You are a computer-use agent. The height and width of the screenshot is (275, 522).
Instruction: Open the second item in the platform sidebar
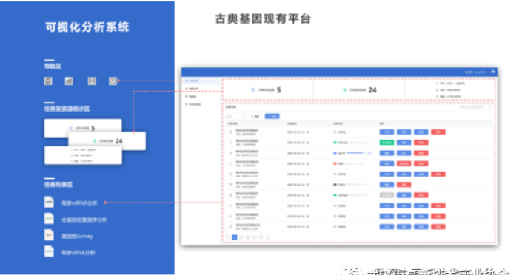(x=201, y=89)
